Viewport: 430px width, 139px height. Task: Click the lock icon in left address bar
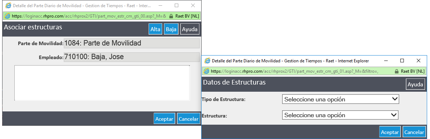tap(171, 16)
